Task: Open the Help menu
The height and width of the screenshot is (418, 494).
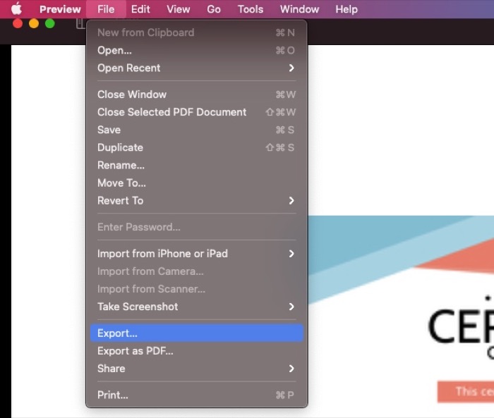Action: pos(347,9)
